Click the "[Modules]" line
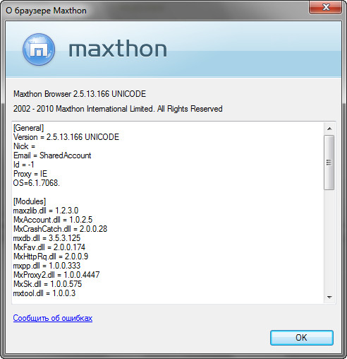This screenshot has height=359, width=347. click(30, 201)
